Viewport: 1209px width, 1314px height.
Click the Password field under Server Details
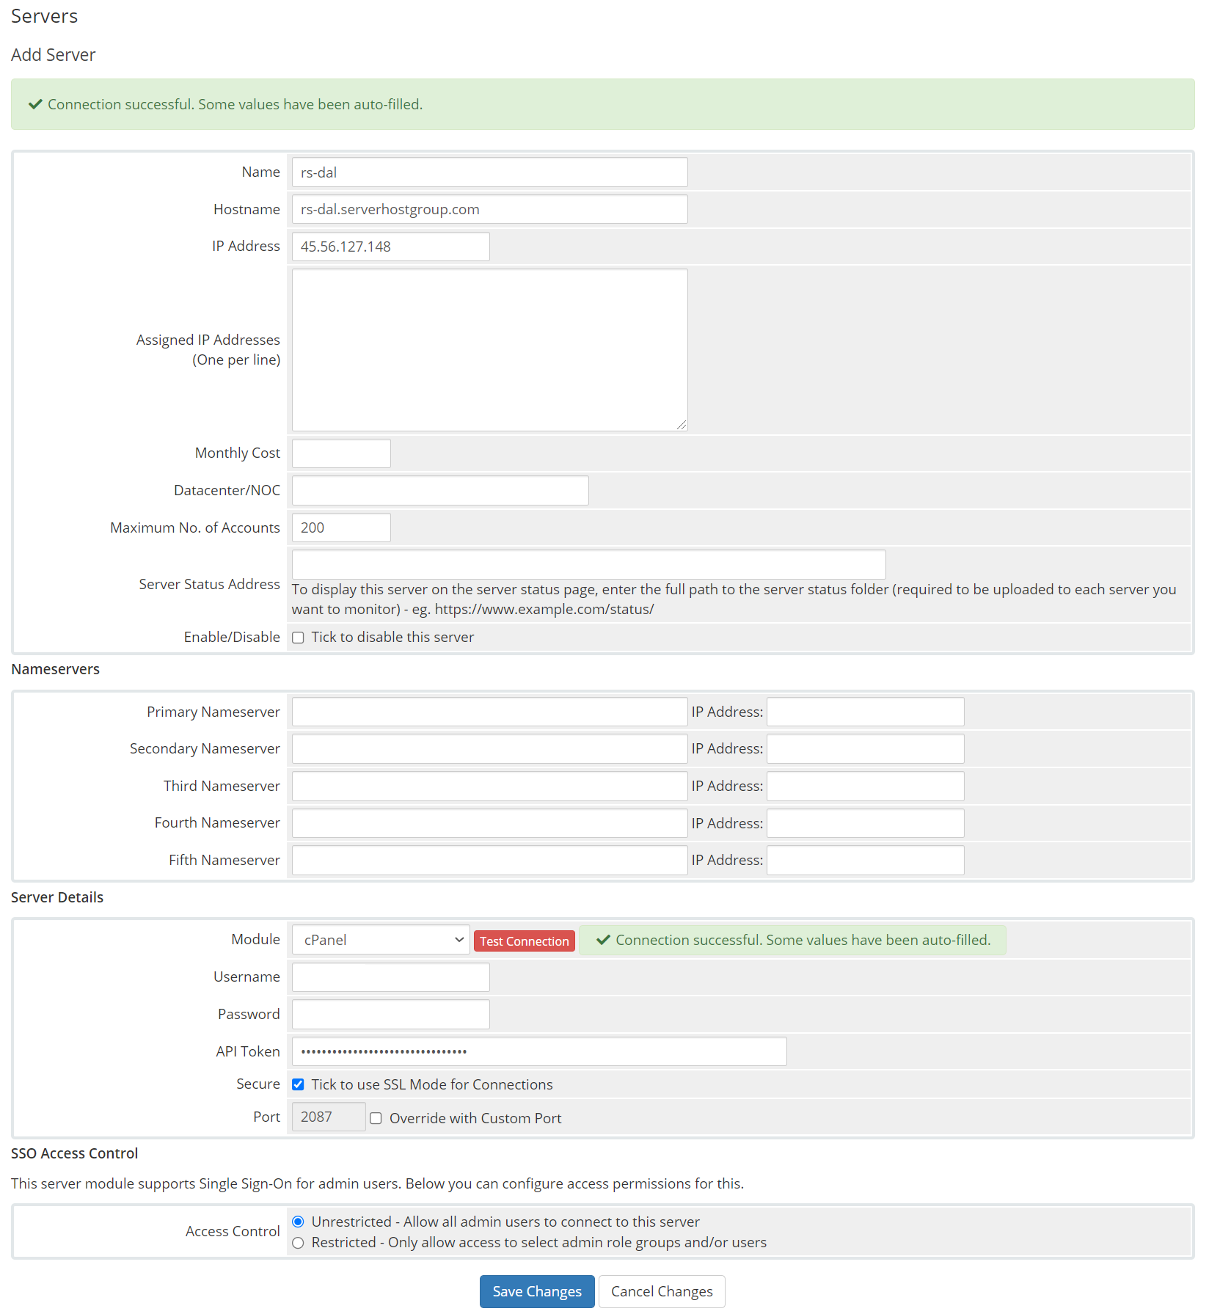click(x=390, y=1013)
